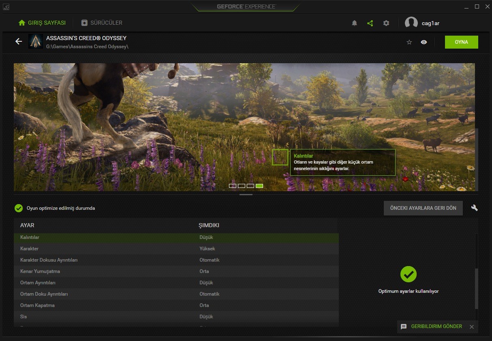Click the screenshot panel resize handle
The width and height of the screenshot is (492, 341).
[x=246, y=194]
